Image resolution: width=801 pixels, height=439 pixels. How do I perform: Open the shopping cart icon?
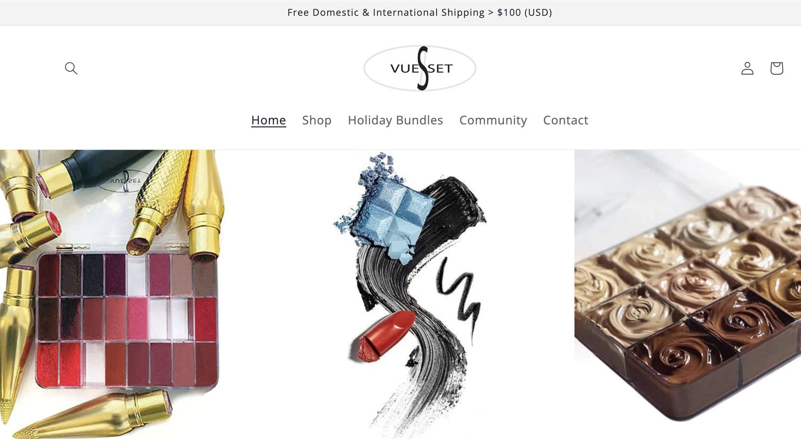[x=777, y=68]
